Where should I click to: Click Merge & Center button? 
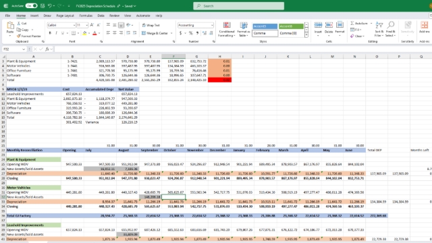155,33
